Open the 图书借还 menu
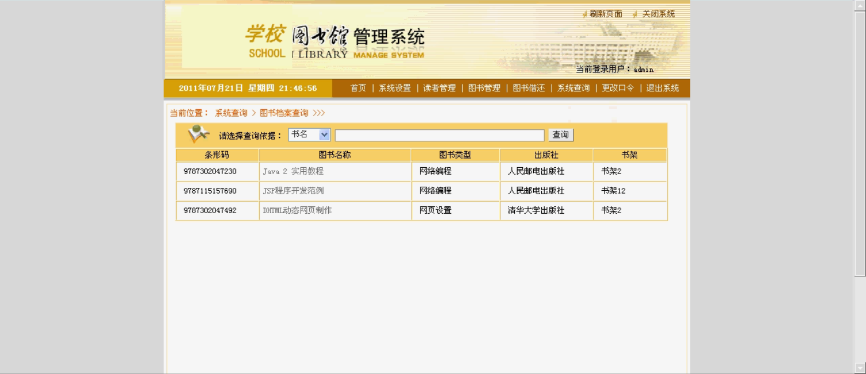This screenshot has height=374, width=866. pos(529,88)
